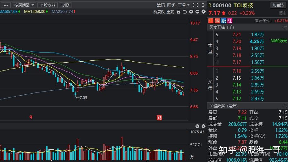Select sell level 4 price 7.20
This screenshot has width=288, height=162.
(237, 42)
